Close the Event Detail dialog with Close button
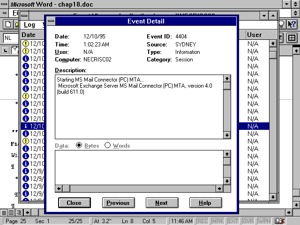Image resolution: width=300 pixels, height=225 pixels. tap(74, 202)
